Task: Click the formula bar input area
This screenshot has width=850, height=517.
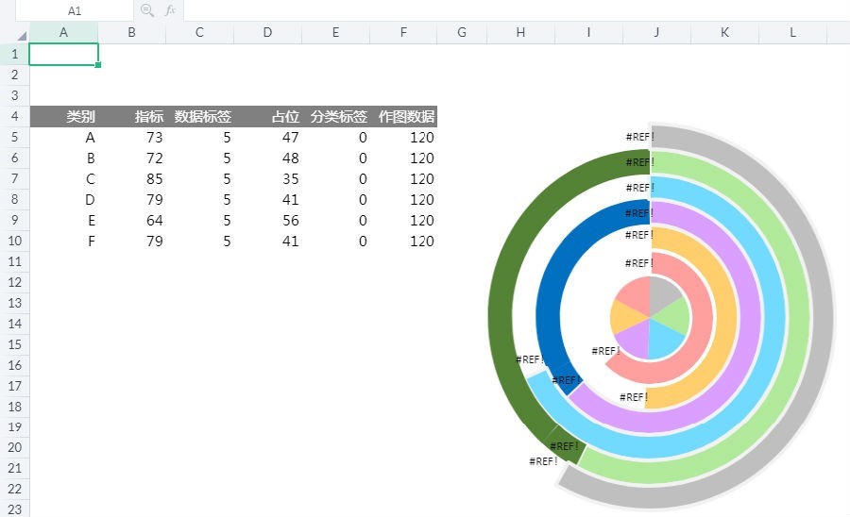Action: 517,10
